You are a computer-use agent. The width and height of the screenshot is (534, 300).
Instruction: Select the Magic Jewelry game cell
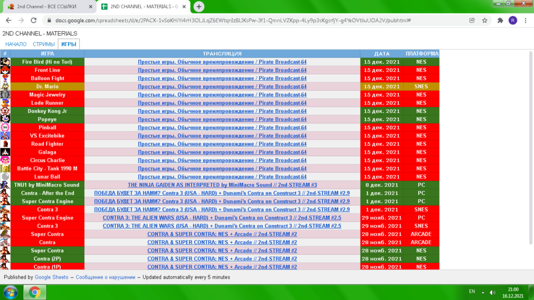(x=47, y=95)
